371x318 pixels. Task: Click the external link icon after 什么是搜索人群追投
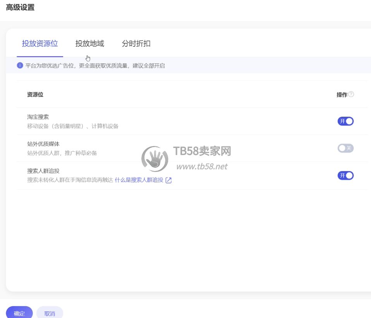click(x=168, y=180)
